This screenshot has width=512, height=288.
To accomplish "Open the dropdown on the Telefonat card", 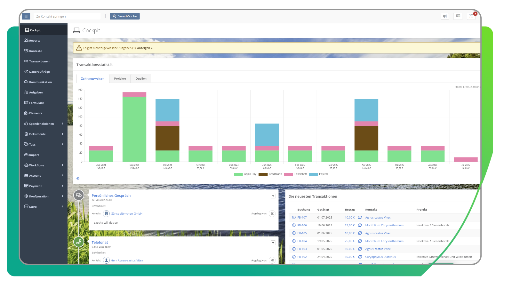I will pyautogui.click(x=273, y=243).
